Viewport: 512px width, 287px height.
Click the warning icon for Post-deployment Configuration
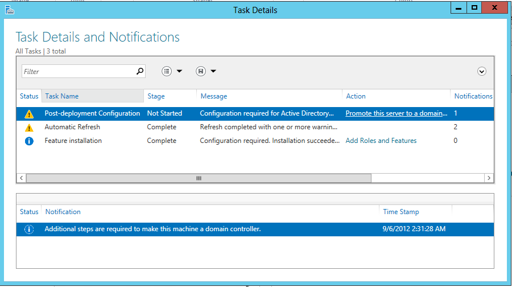pos(29,114)
